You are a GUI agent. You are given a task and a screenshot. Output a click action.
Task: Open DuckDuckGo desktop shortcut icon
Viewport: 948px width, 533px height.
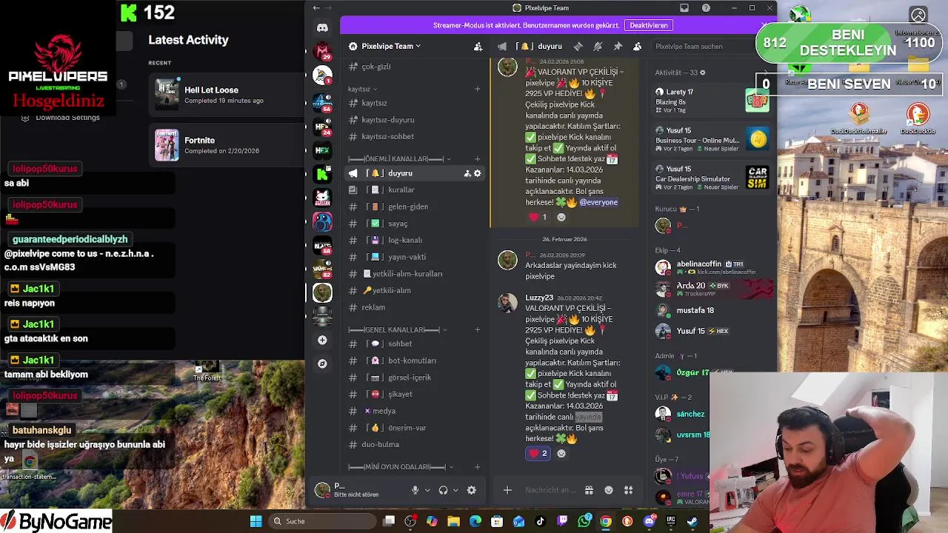click(x=918, y=118)
